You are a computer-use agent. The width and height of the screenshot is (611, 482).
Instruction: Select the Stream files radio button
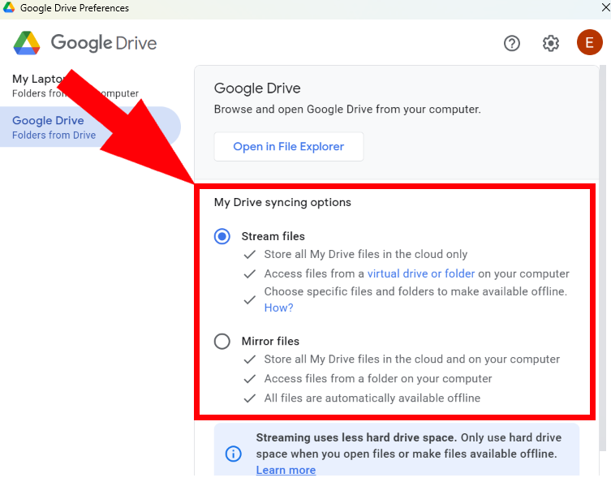[222, 236]
